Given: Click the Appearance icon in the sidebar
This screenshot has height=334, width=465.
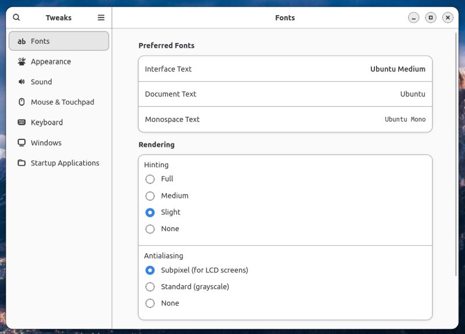Looking at the screenshot, I should pyautogui.click(x=22, y=62).
